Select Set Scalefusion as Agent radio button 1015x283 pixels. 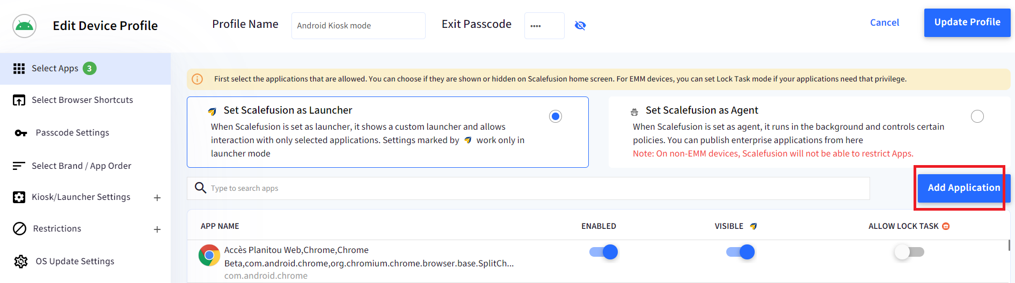pyautogui.click(x=977, y=116)
